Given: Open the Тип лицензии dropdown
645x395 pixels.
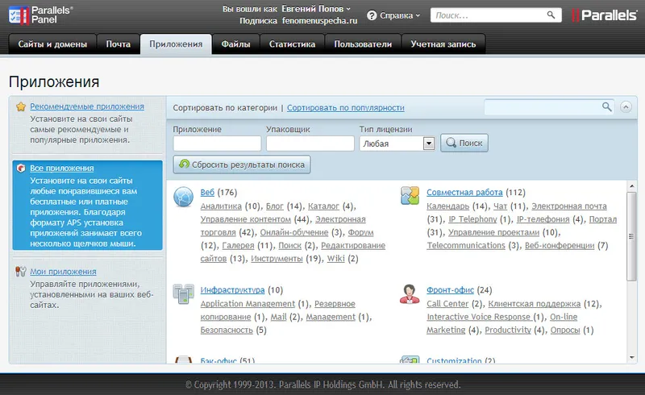Looking at the screenshot, I should 397,143.
